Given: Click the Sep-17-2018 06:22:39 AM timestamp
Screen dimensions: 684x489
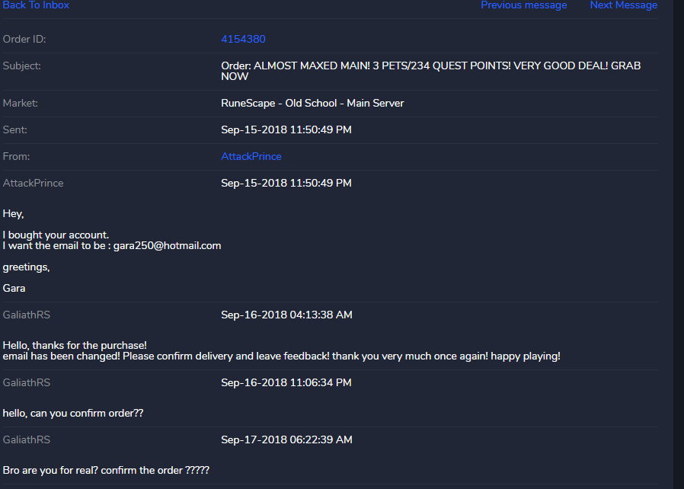Looking at the screenshot, I should pos(286,439).
